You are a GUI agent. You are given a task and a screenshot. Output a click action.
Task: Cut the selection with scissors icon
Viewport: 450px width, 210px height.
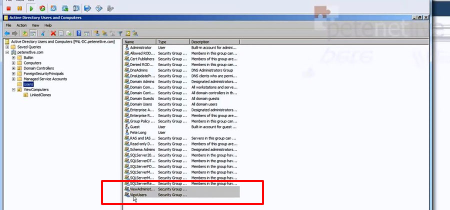[x=43, y=33]
